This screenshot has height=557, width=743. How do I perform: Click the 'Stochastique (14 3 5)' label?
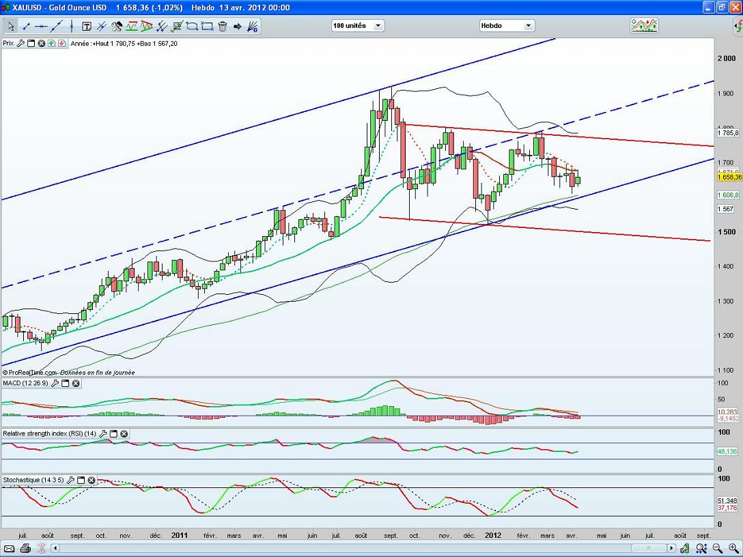click(x=33, y=480)
